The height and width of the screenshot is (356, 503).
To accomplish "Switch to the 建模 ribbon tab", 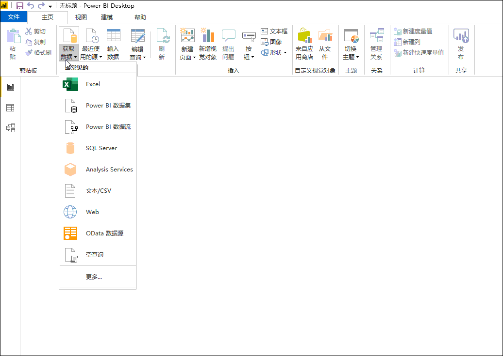I will click(107, 17).
